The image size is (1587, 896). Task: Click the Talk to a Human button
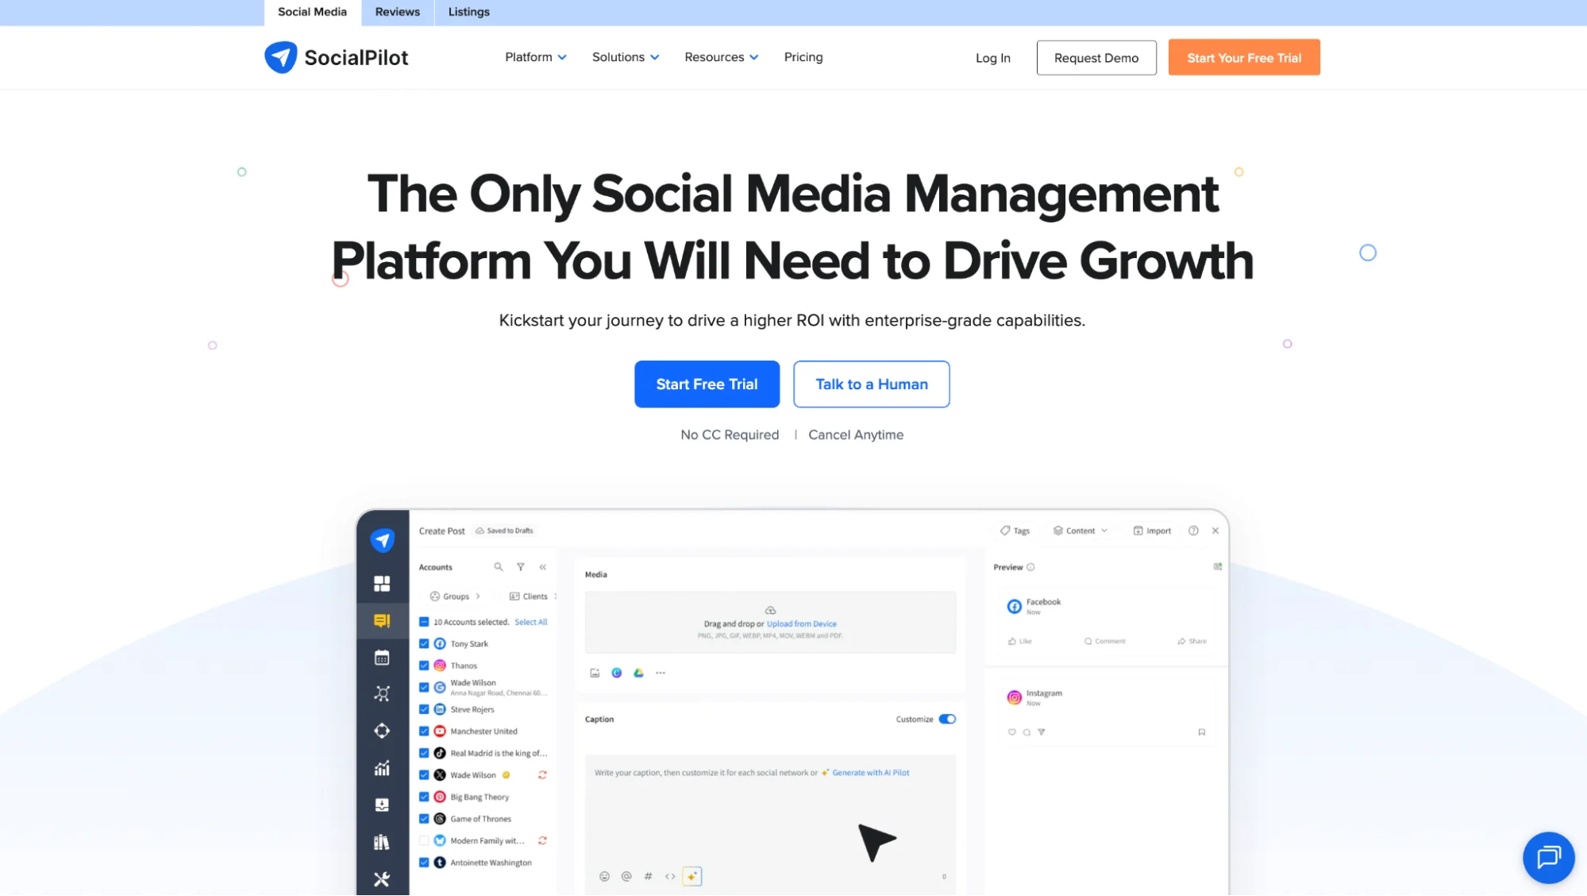871,384
